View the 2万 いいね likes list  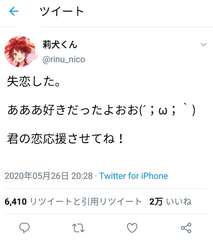pyautogui.click(x=170, y=201)
